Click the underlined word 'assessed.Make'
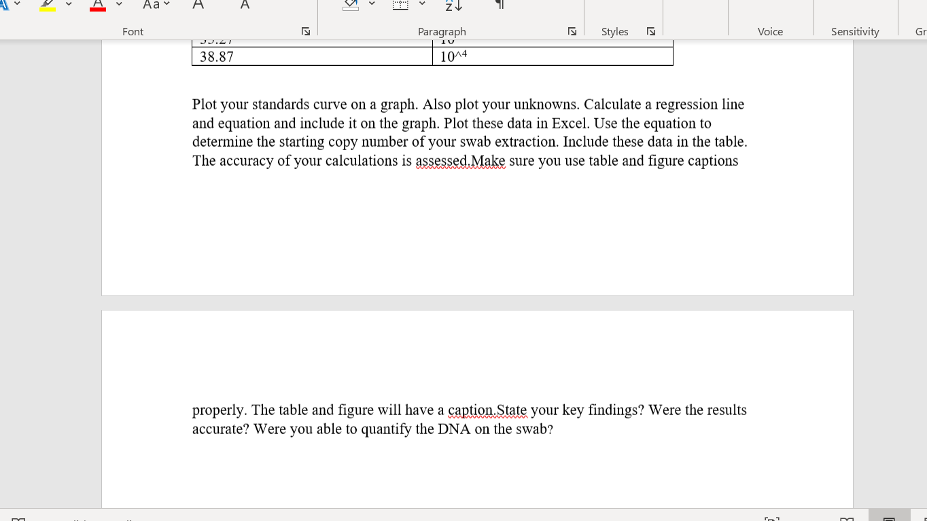 (460, 161)
